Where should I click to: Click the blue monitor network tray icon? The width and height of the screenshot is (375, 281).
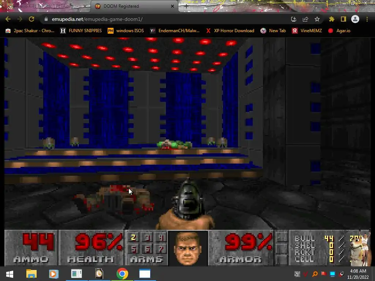click(x=333, y=274)
